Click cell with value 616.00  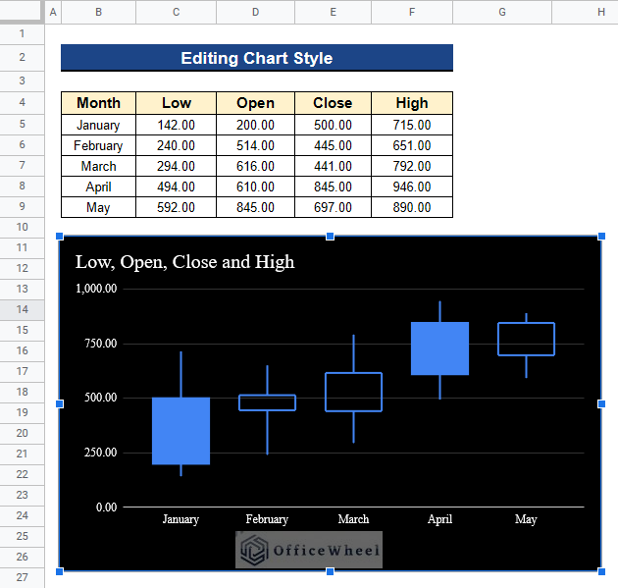click(255, 166)
